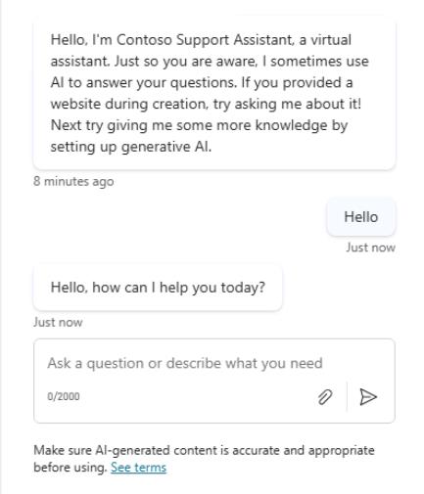This screenshot has width=424, height=494.
Task: Click the paperclip attach file icon
Action: (x=325, y=397)
